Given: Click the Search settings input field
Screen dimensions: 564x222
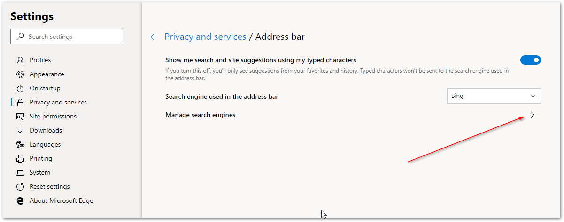Looking at the screenshot, I should [70, 37].
